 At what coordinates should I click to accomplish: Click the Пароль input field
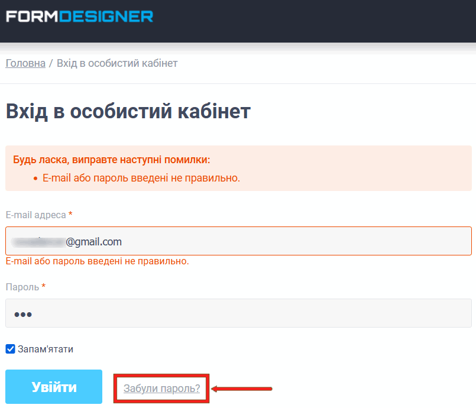click(237, 313)
